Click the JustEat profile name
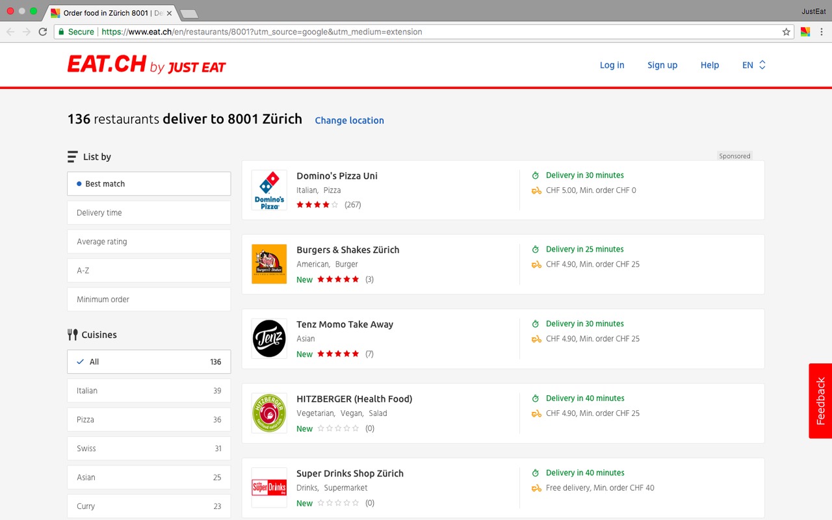832x520 pixels. (814, 12)
